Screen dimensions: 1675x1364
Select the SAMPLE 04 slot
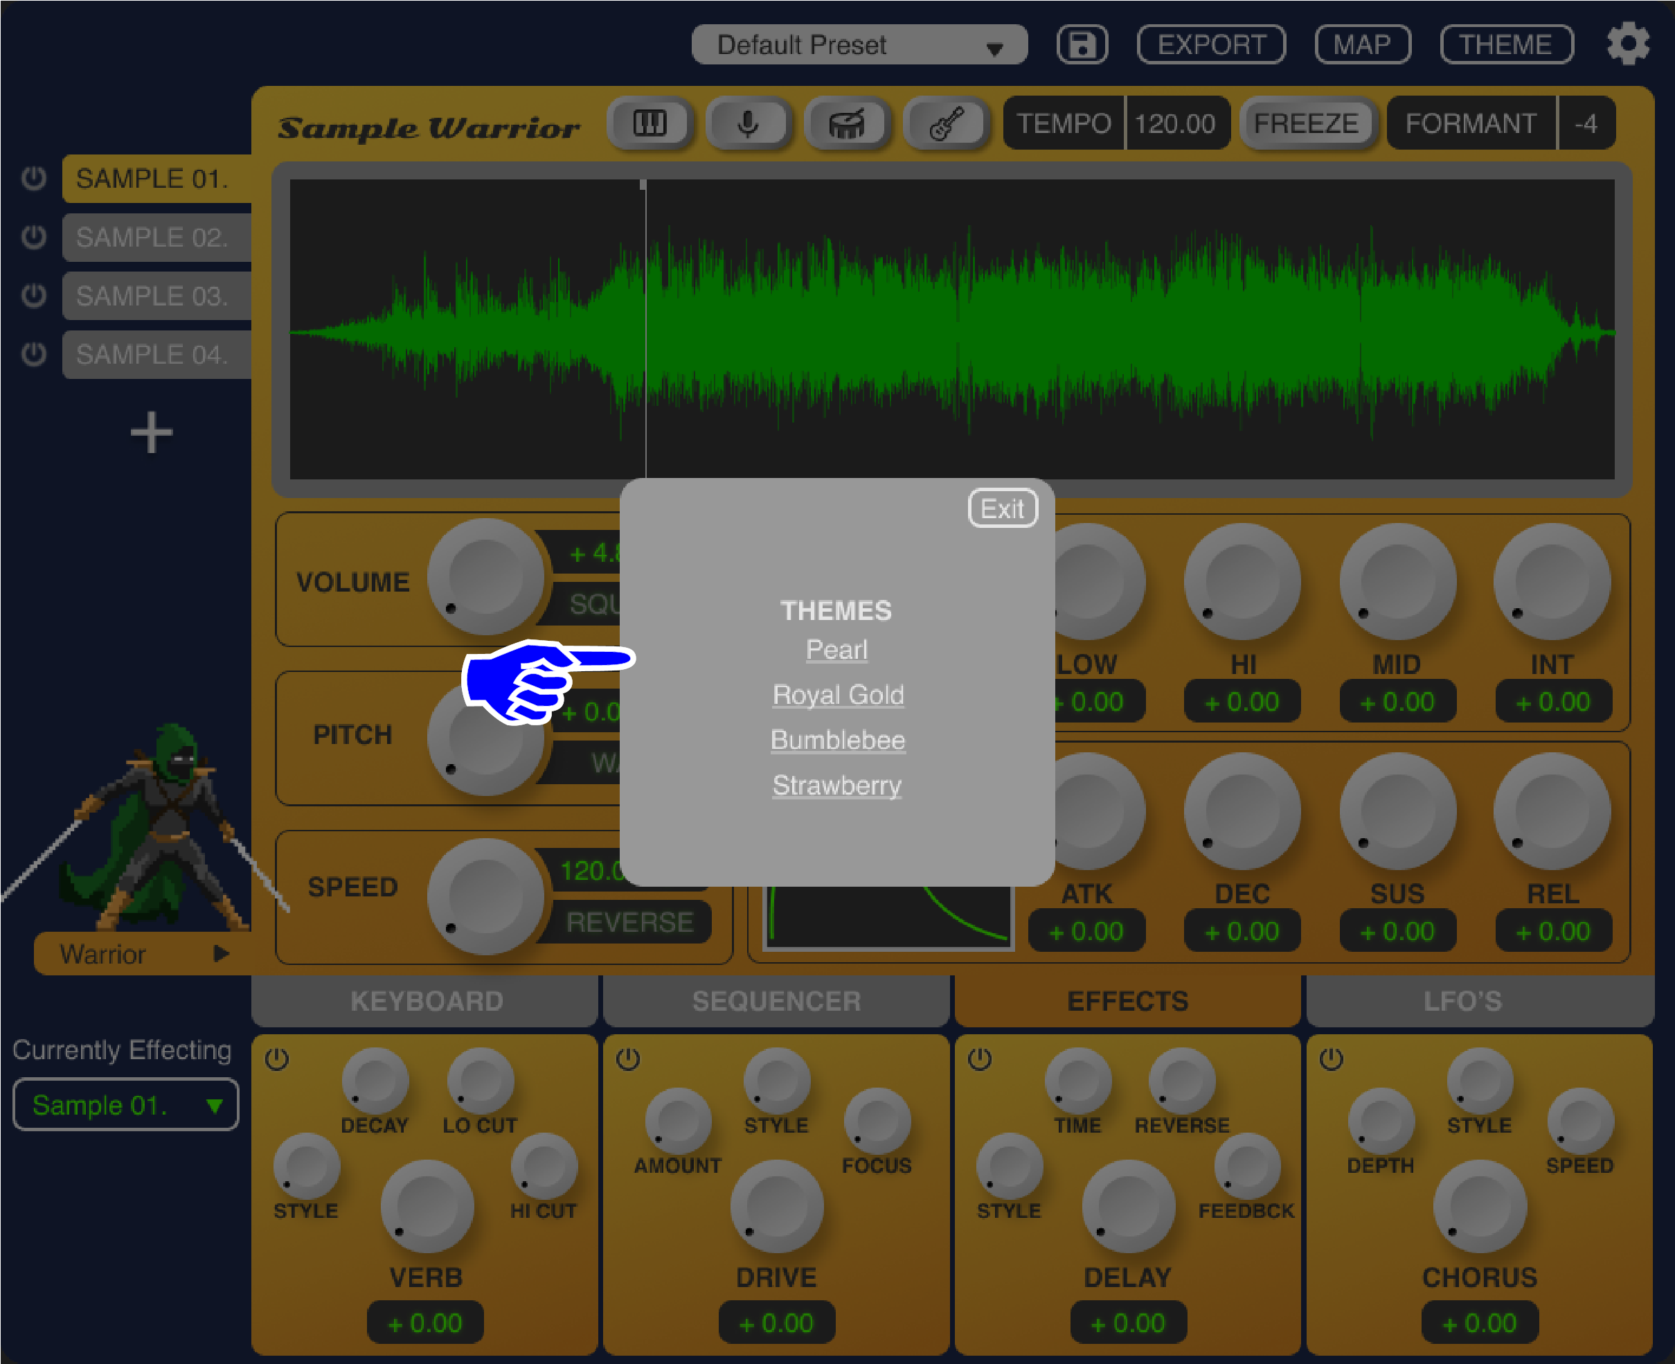click(x=157, y=355)
